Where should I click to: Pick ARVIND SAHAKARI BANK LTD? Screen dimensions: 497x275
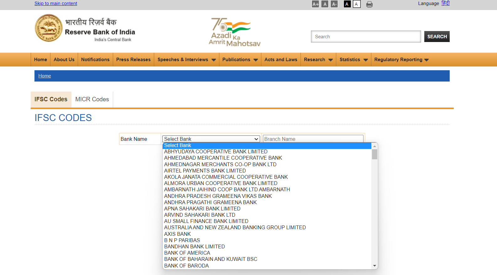click(x=267, y=215)
